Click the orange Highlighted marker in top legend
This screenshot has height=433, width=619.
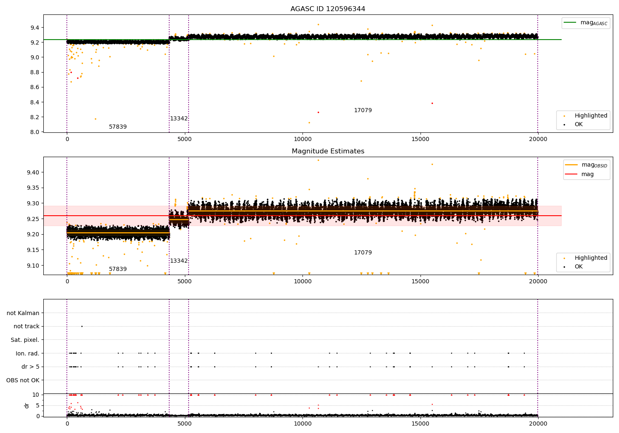click(564, 116)
